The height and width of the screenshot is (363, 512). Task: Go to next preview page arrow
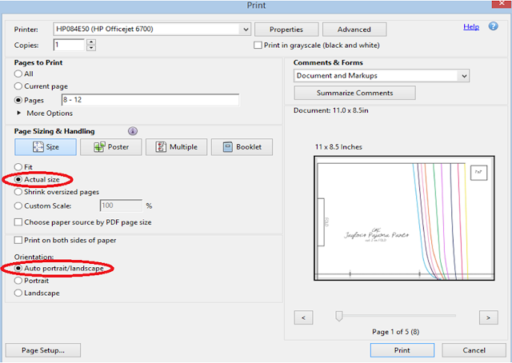[489, 317]
